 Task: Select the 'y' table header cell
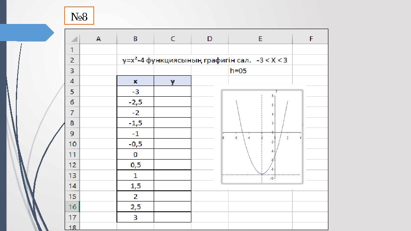coord(173,81)
